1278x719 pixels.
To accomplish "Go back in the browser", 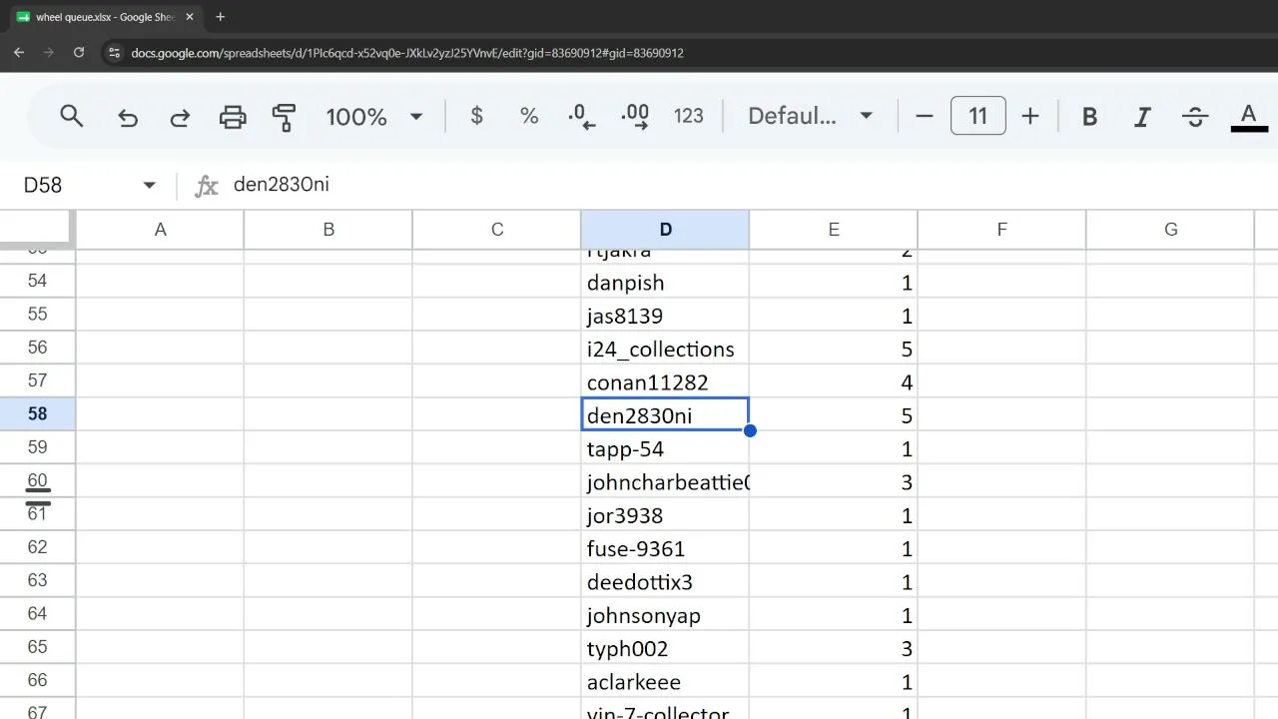I will pos(19,53).
